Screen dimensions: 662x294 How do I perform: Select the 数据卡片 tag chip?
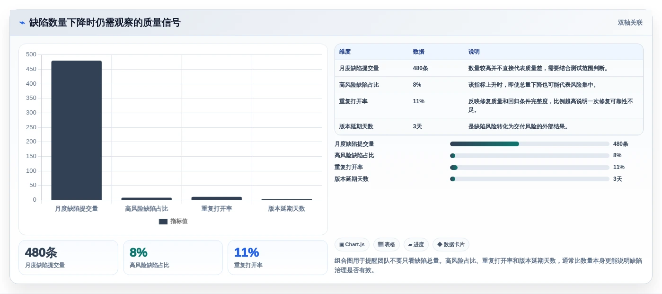click(451, 245)
